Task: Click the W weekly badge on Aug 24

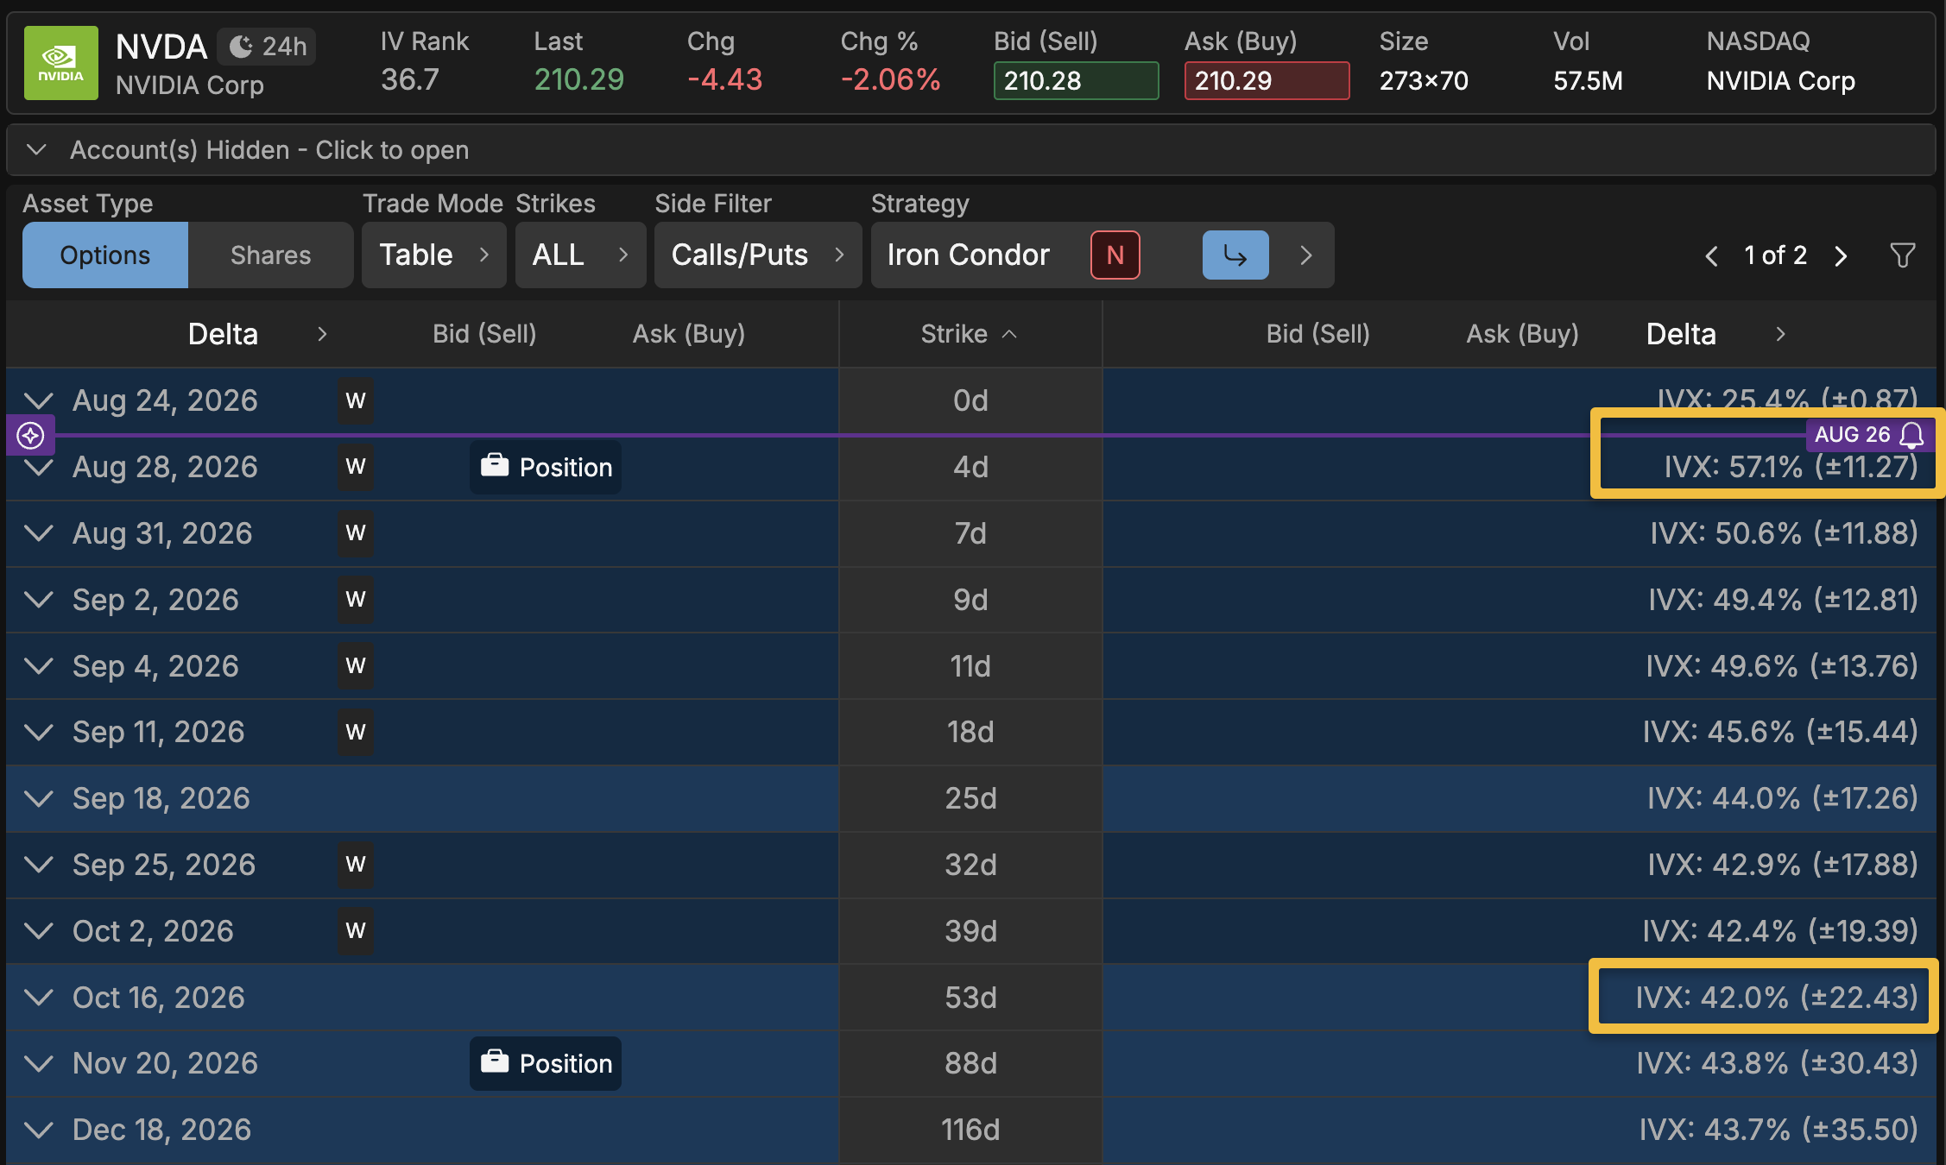Action: (x=356, y=400)
